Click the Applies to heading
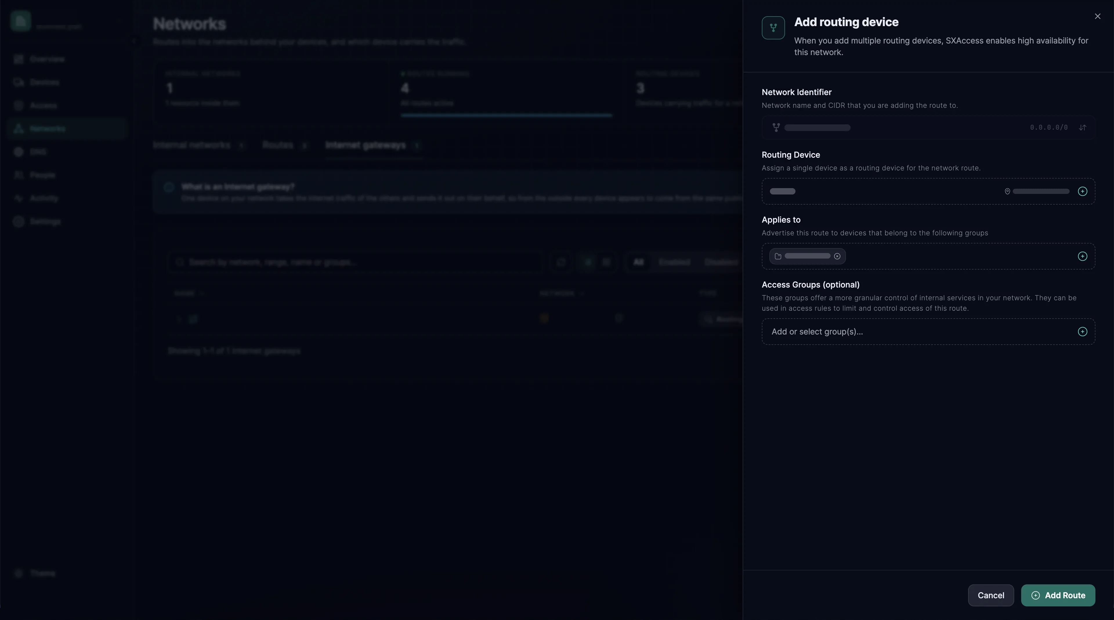 [x=781, y=220]
